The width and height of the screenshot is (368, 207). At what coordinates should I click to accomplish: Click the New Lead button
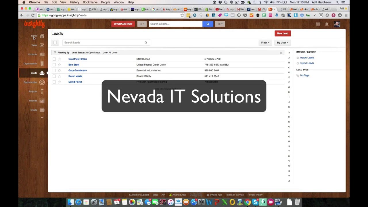click(x=283, y=33)
